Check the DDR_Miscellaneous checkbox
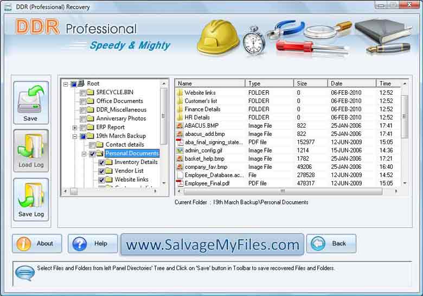 [83, 110]
